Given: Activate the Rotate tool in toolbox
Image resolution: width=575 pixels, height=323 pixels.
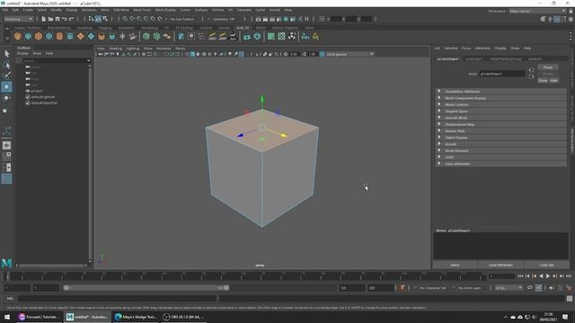Looking at the screenshot, I should coord(6,98).
